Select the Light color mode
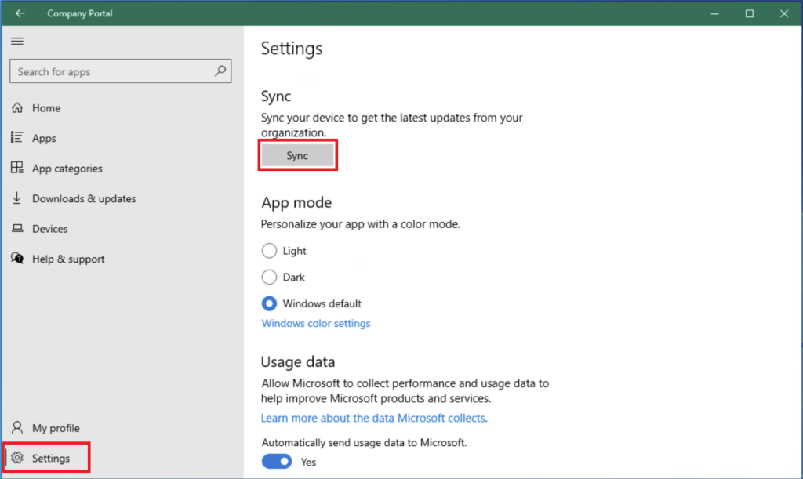Image resolution: width=803 pixels, height=479 pixels. (x=270, y=251)
